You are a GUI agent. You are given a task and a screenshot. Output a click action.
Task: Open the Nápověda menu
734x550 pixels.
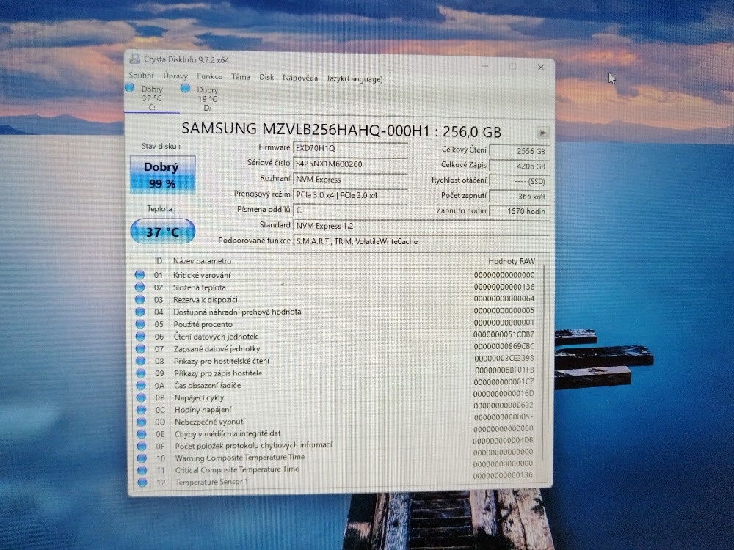[300, 78]
